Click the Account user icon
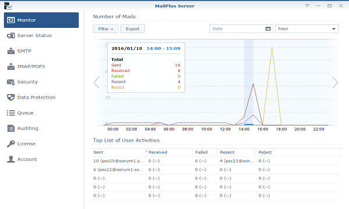The width and height of the screenshot is (349, 209). point(10,159)
